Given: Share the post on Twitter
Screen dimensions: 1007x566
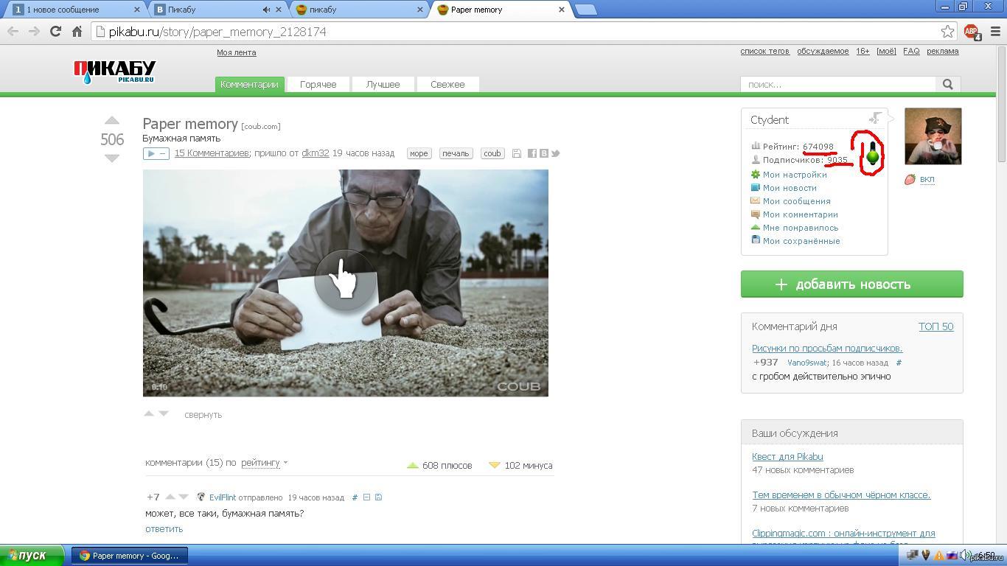Looking at the screenshot, I should coord(556,153).
